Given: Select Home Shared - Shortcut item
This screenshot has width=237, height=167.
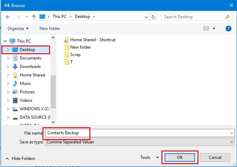Looking at the screenshot, I should point(93,40).
